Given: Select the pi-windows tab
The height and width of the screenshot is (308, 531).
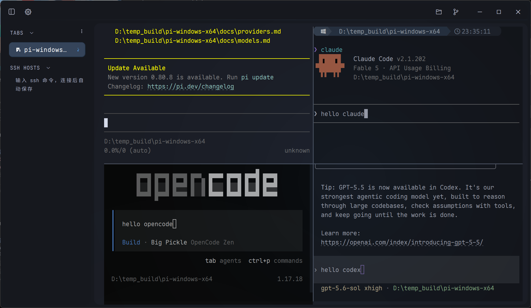Looking at the screenshot, I should click(x=47, y=50).
